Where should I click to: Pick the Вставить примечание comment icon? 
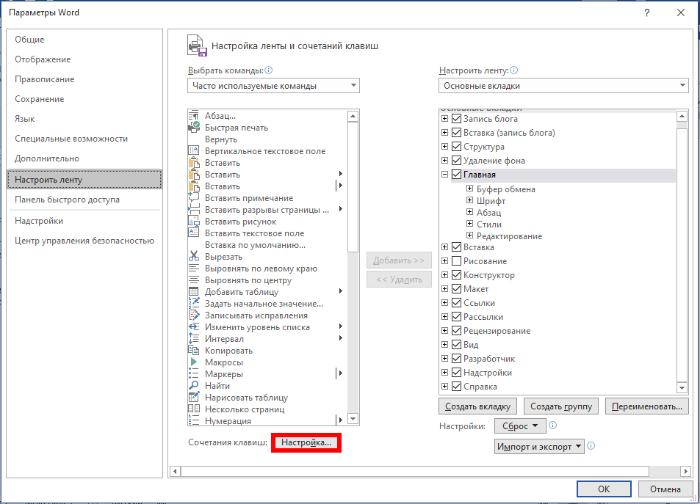click(x=194, y=197)
